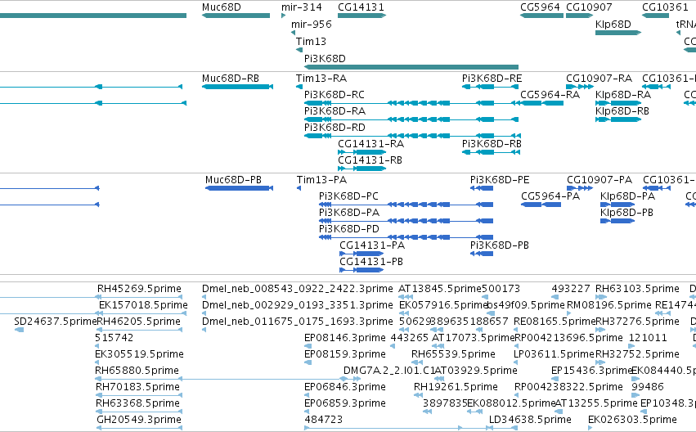Viewport: 696px width, 432px height.
Task: Select EST 484723 label
Action: coord(323,421)
